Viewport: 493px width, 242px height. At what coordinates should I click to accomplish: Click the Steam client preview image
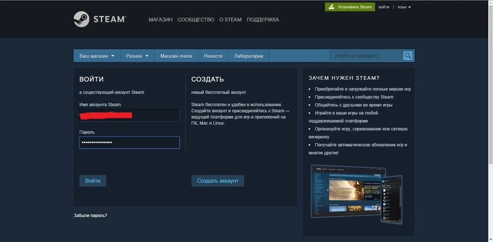click(357, 194)
